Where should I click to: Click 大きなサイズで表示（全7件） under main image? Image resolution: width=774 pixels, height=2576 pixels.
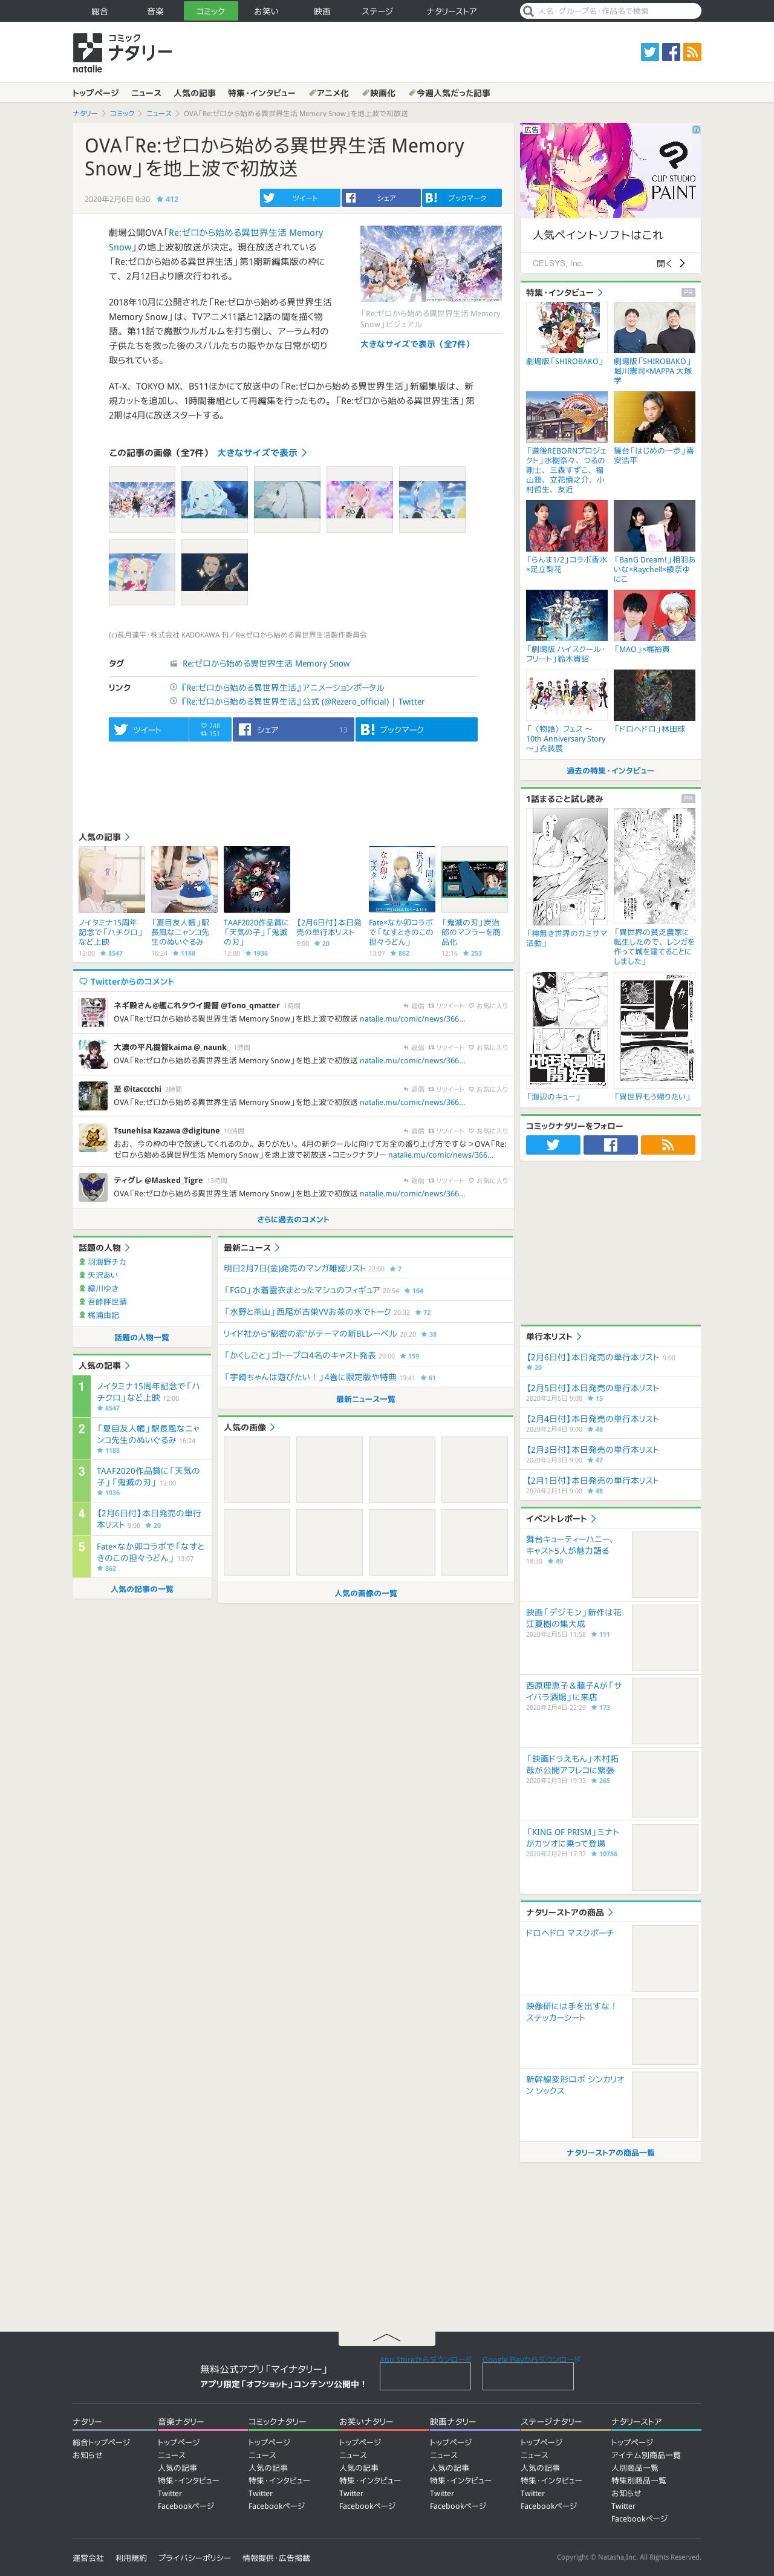[415, 344]
